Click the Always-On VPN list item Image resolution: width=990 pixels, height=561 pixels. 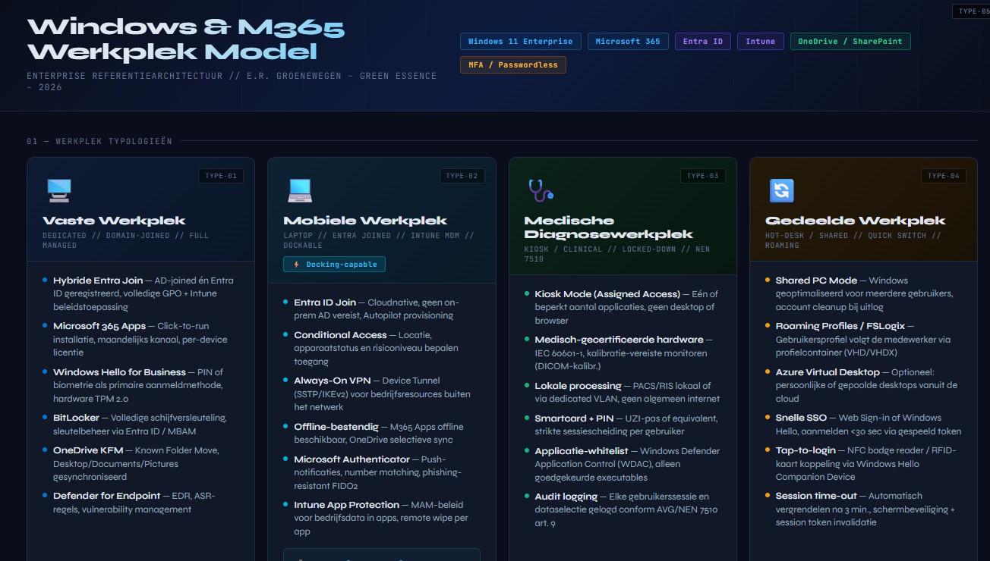point(381,393)
